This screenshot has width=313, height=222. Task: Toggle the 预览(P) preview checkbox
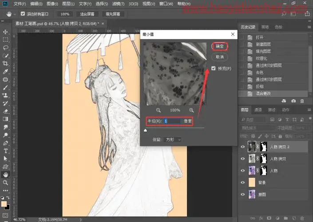214,68
